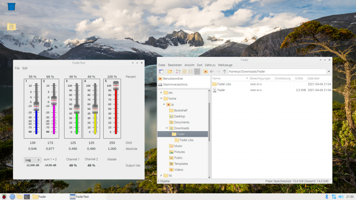Screen dimensions: 356x200
Task: Switch to icon view in file manager
Action: 178,71
